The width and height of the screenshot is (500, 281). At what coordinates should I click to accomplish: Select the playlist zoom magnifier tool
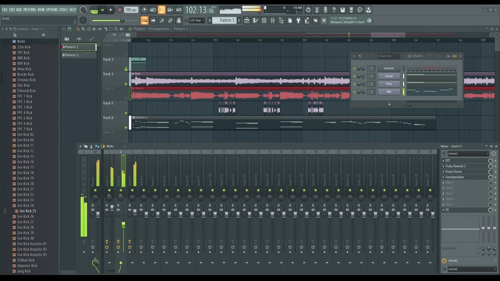click(116, 29)
